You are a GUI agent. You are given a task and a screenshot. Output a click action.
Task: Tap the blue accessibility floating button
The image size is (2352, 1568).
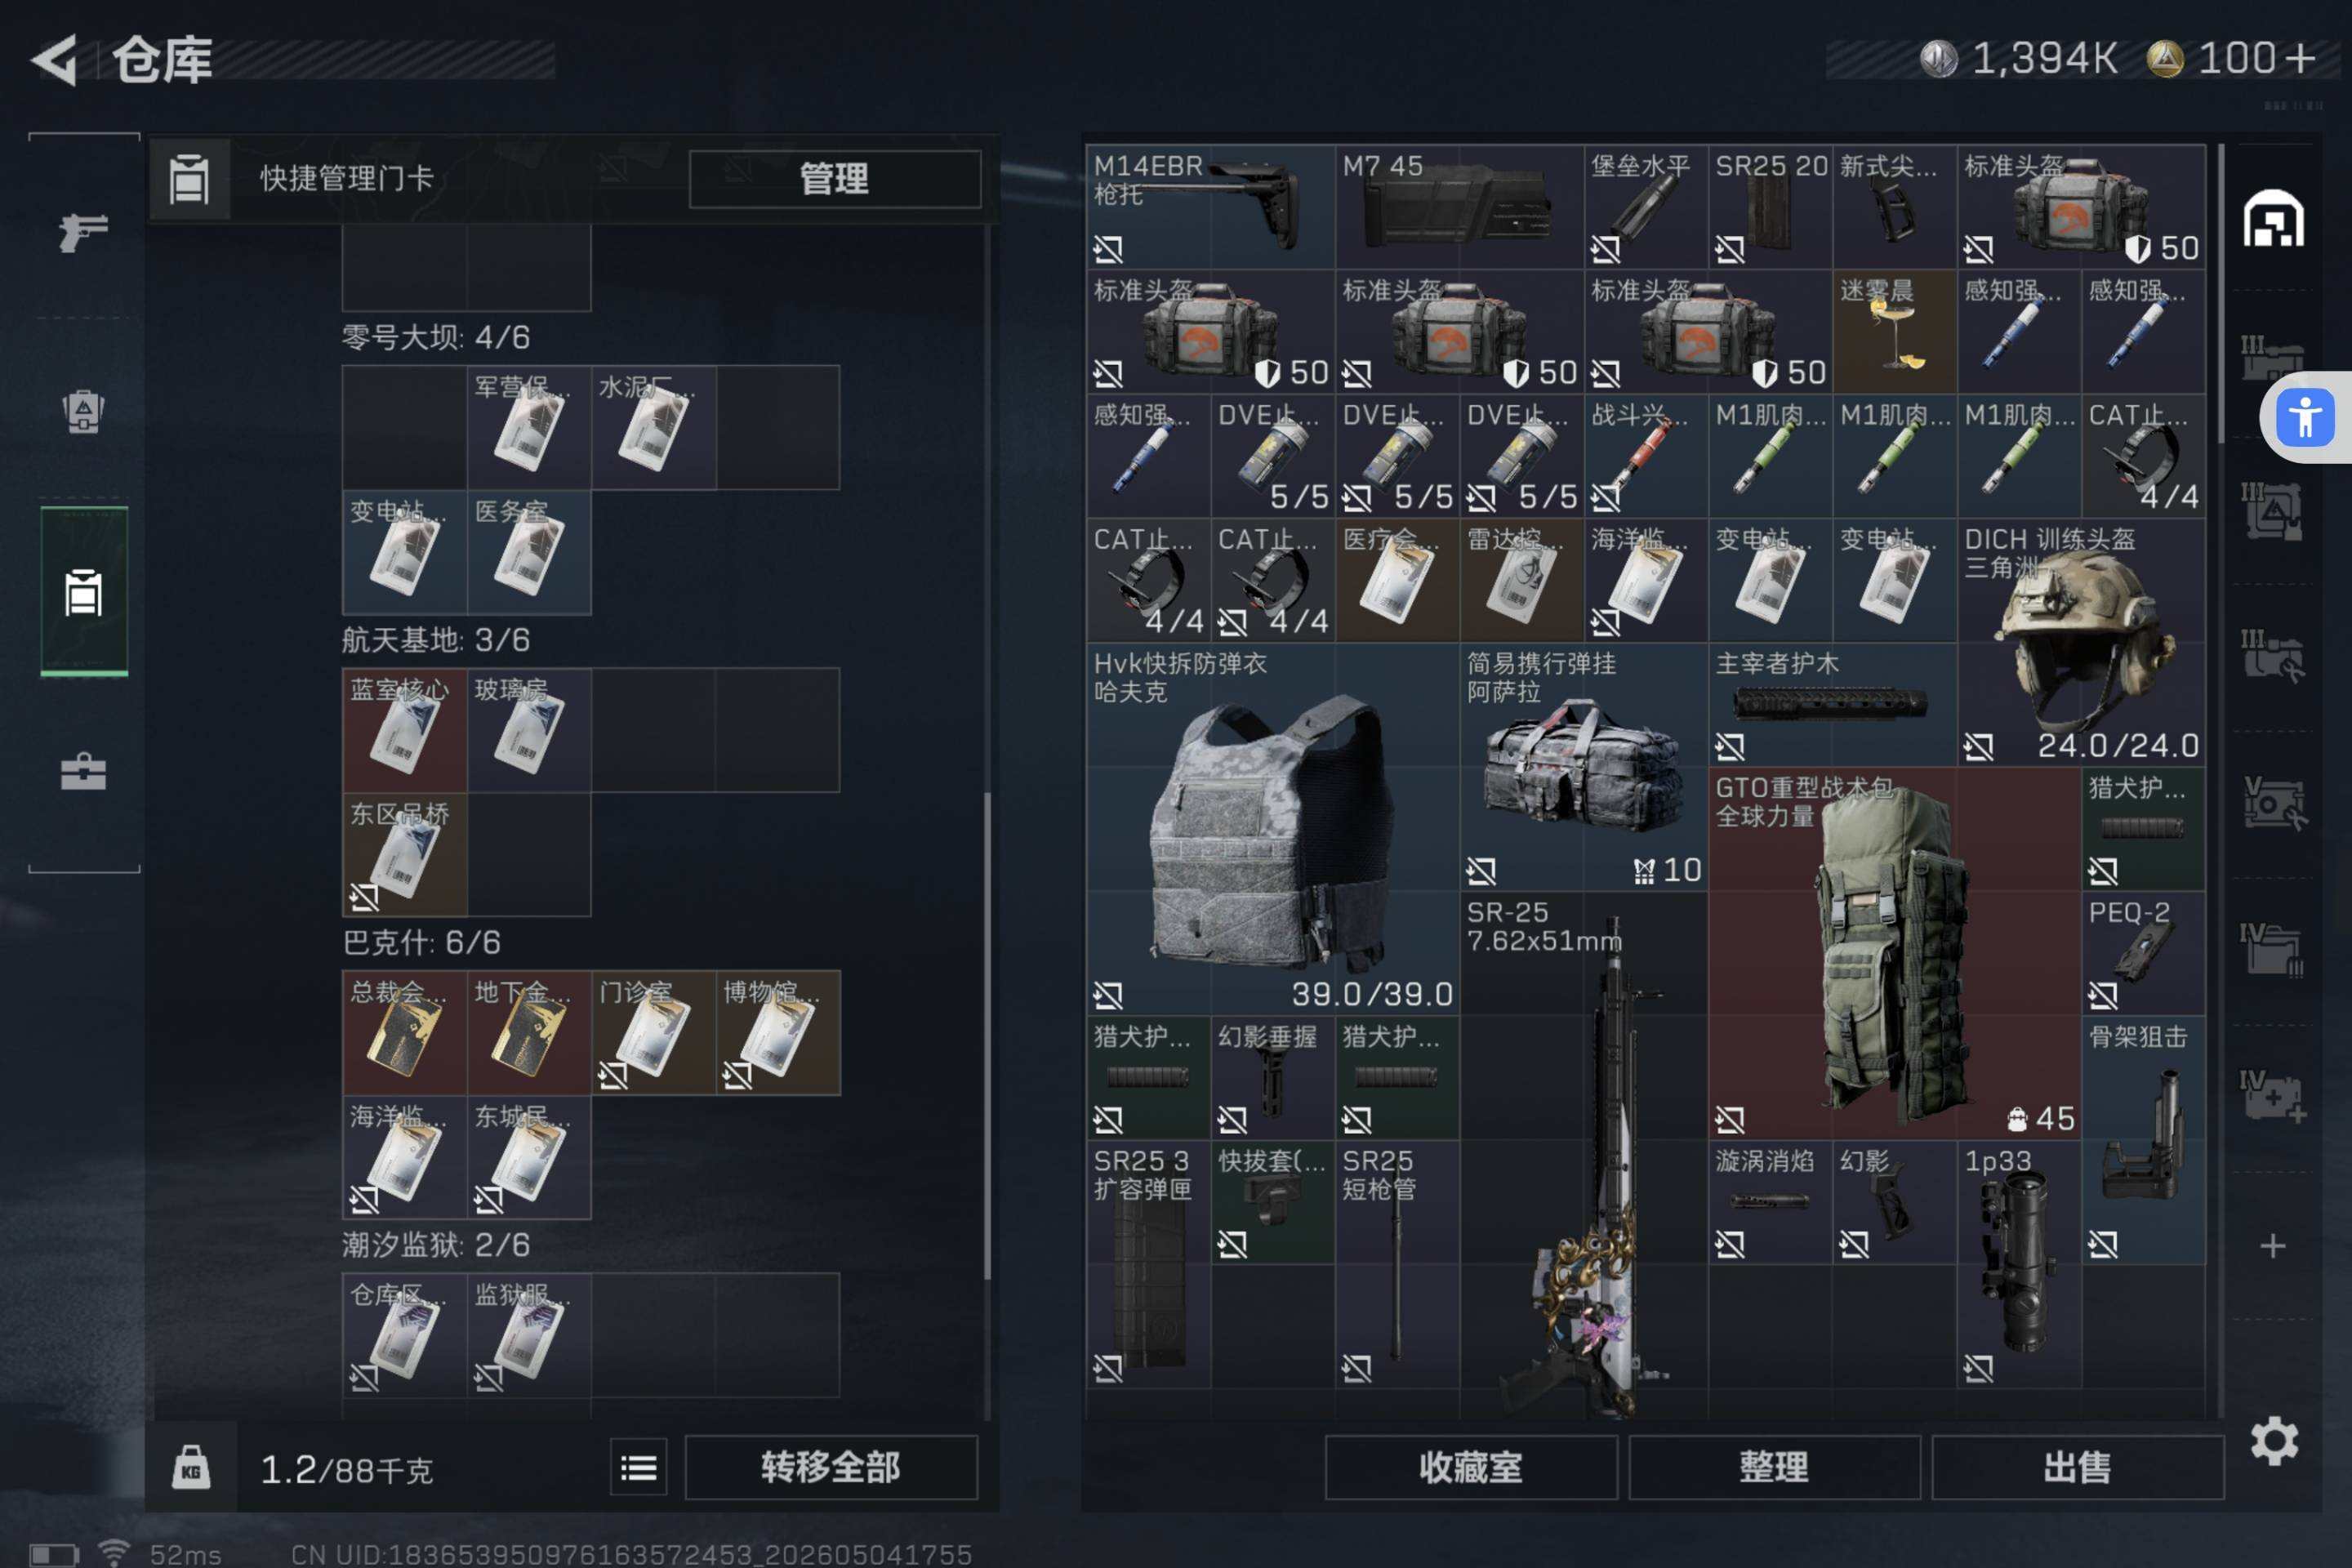click(x=2305, y=417)
